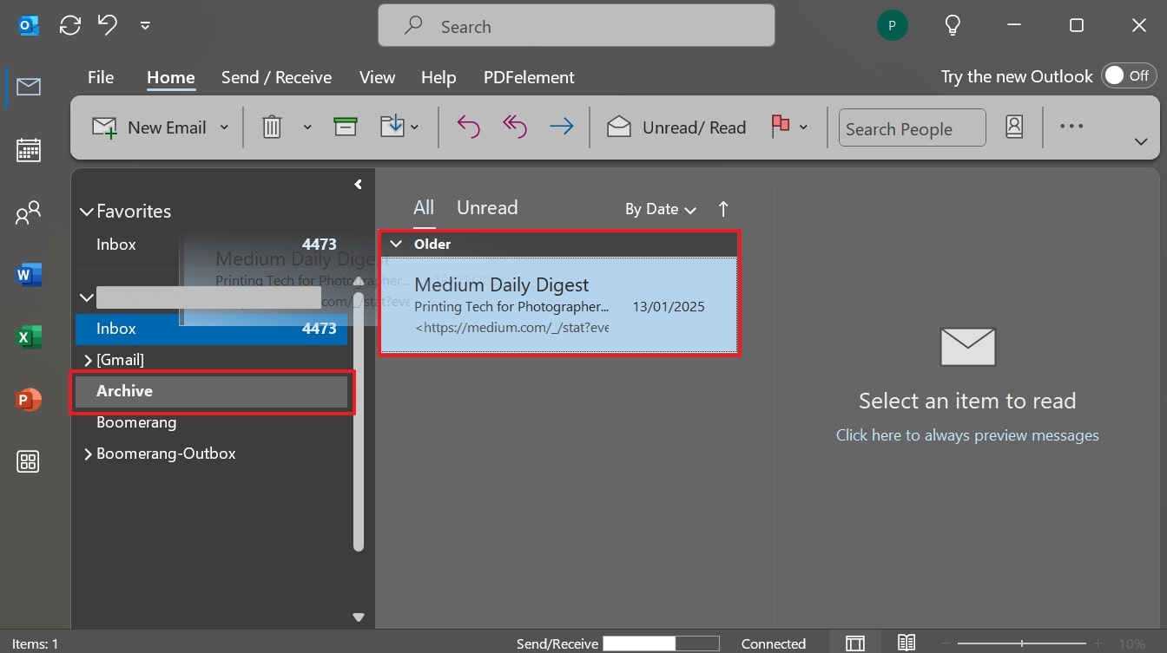Click the always preview messages link
Screen dimensions: 1167x653
point(967,435)
